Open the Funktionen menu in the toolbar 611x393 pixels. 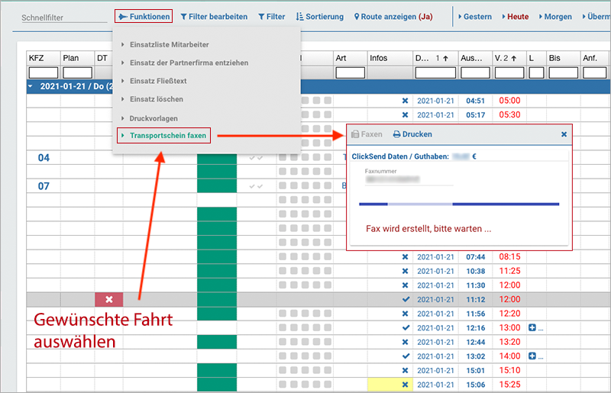[x=143, y=16]
